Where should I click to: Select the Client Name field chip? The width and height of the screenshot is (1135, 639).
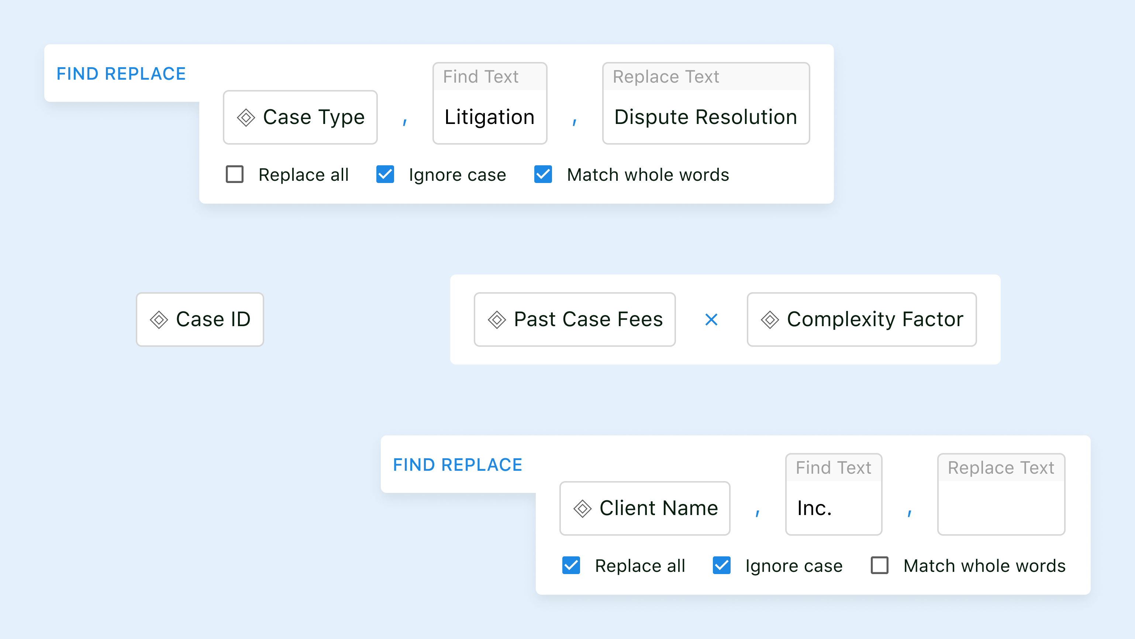point(645,508)
